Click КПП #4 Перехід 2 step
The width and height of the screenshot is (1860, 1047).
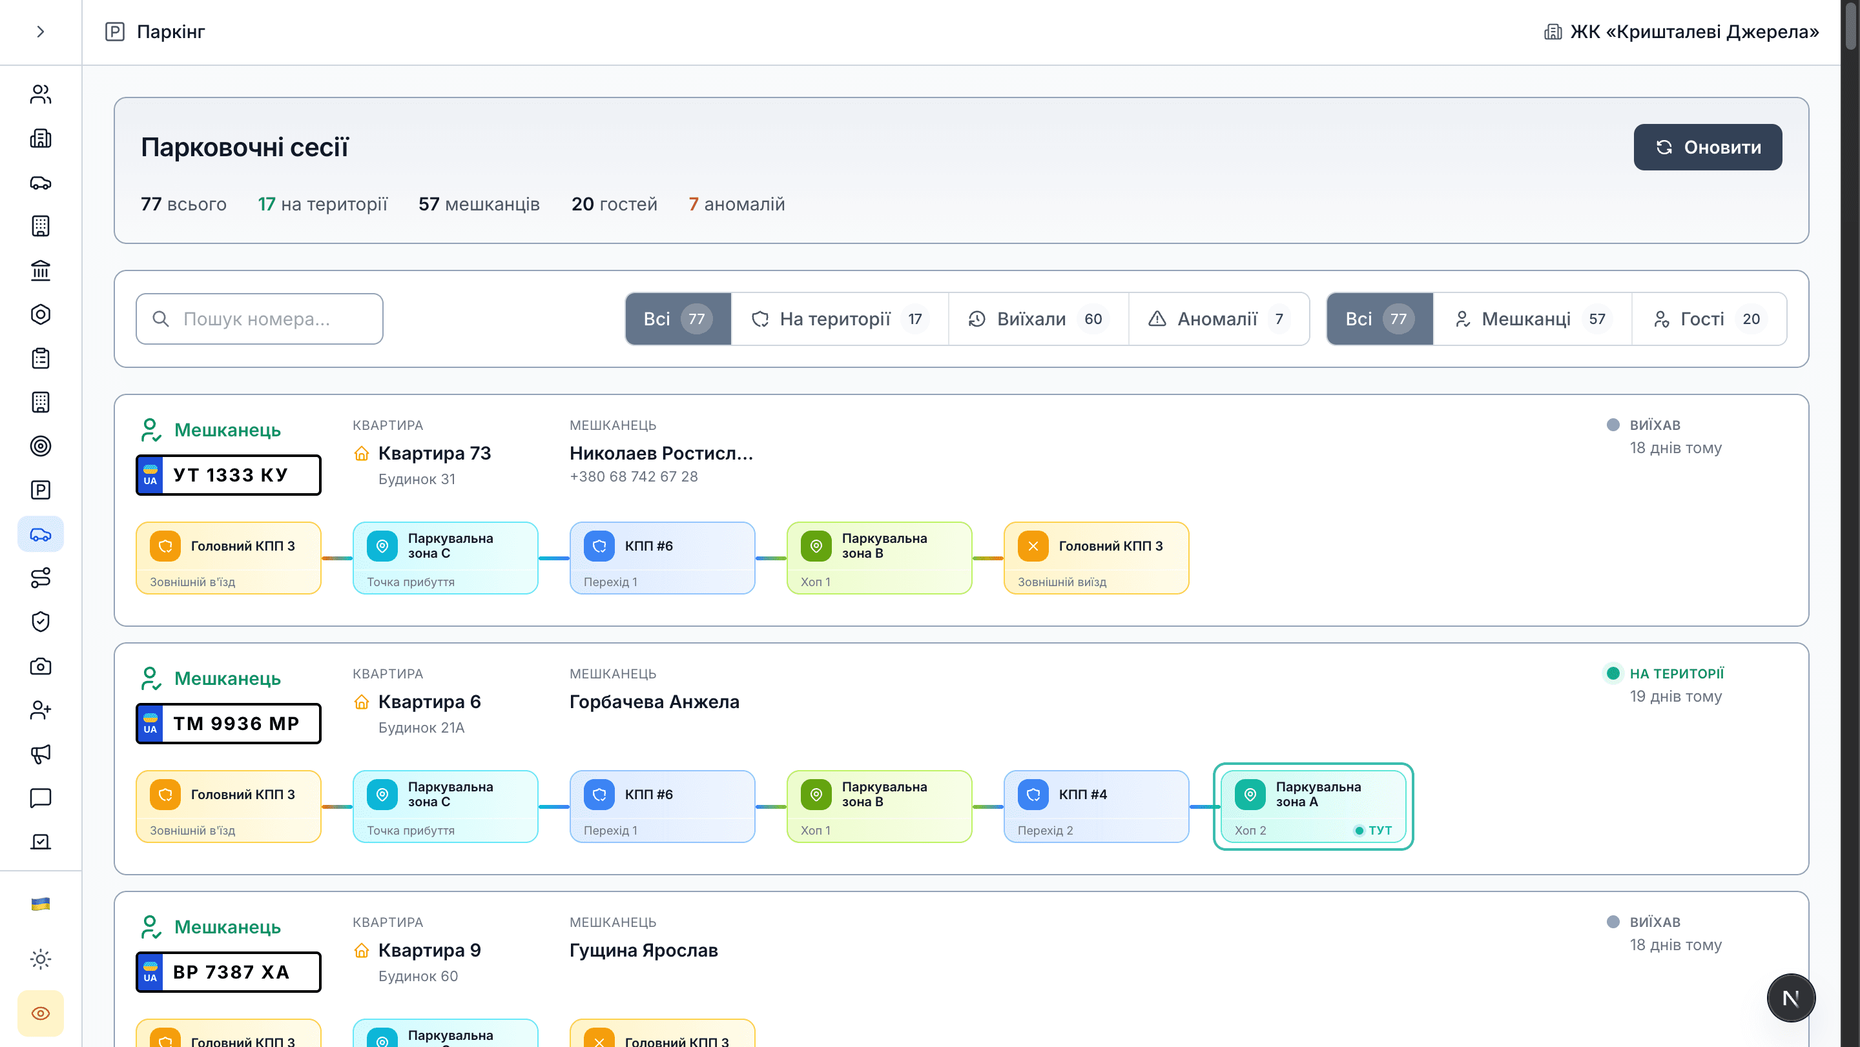(x=1096, y=806)
